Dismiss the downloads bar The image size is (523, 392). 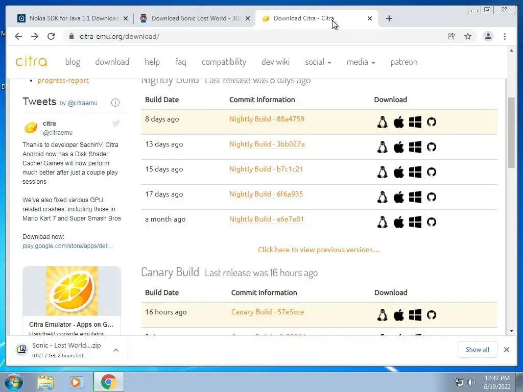(x=506, y=350)
